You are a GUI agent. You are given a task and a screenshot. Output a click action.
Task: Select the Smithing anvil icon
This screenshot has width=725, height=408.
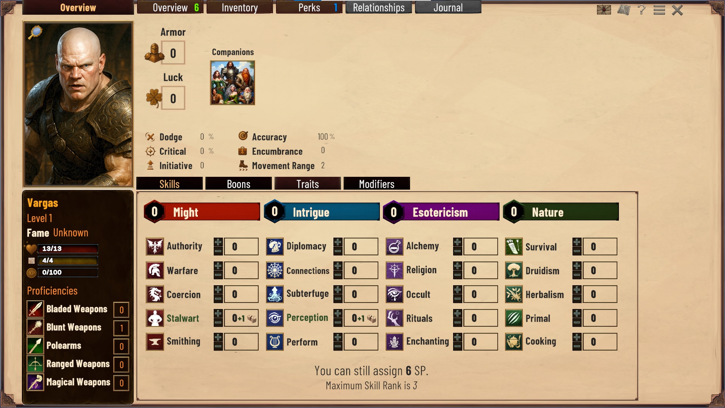(x=155, y=342)
